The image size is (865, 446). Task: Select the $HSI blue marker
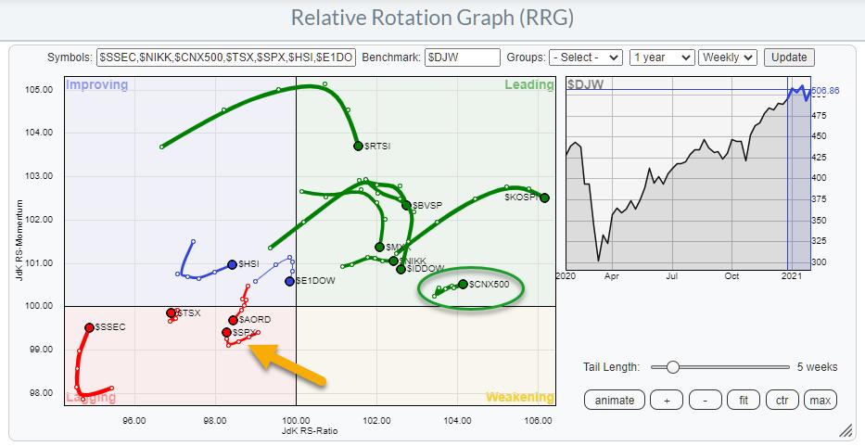(232, 264)
